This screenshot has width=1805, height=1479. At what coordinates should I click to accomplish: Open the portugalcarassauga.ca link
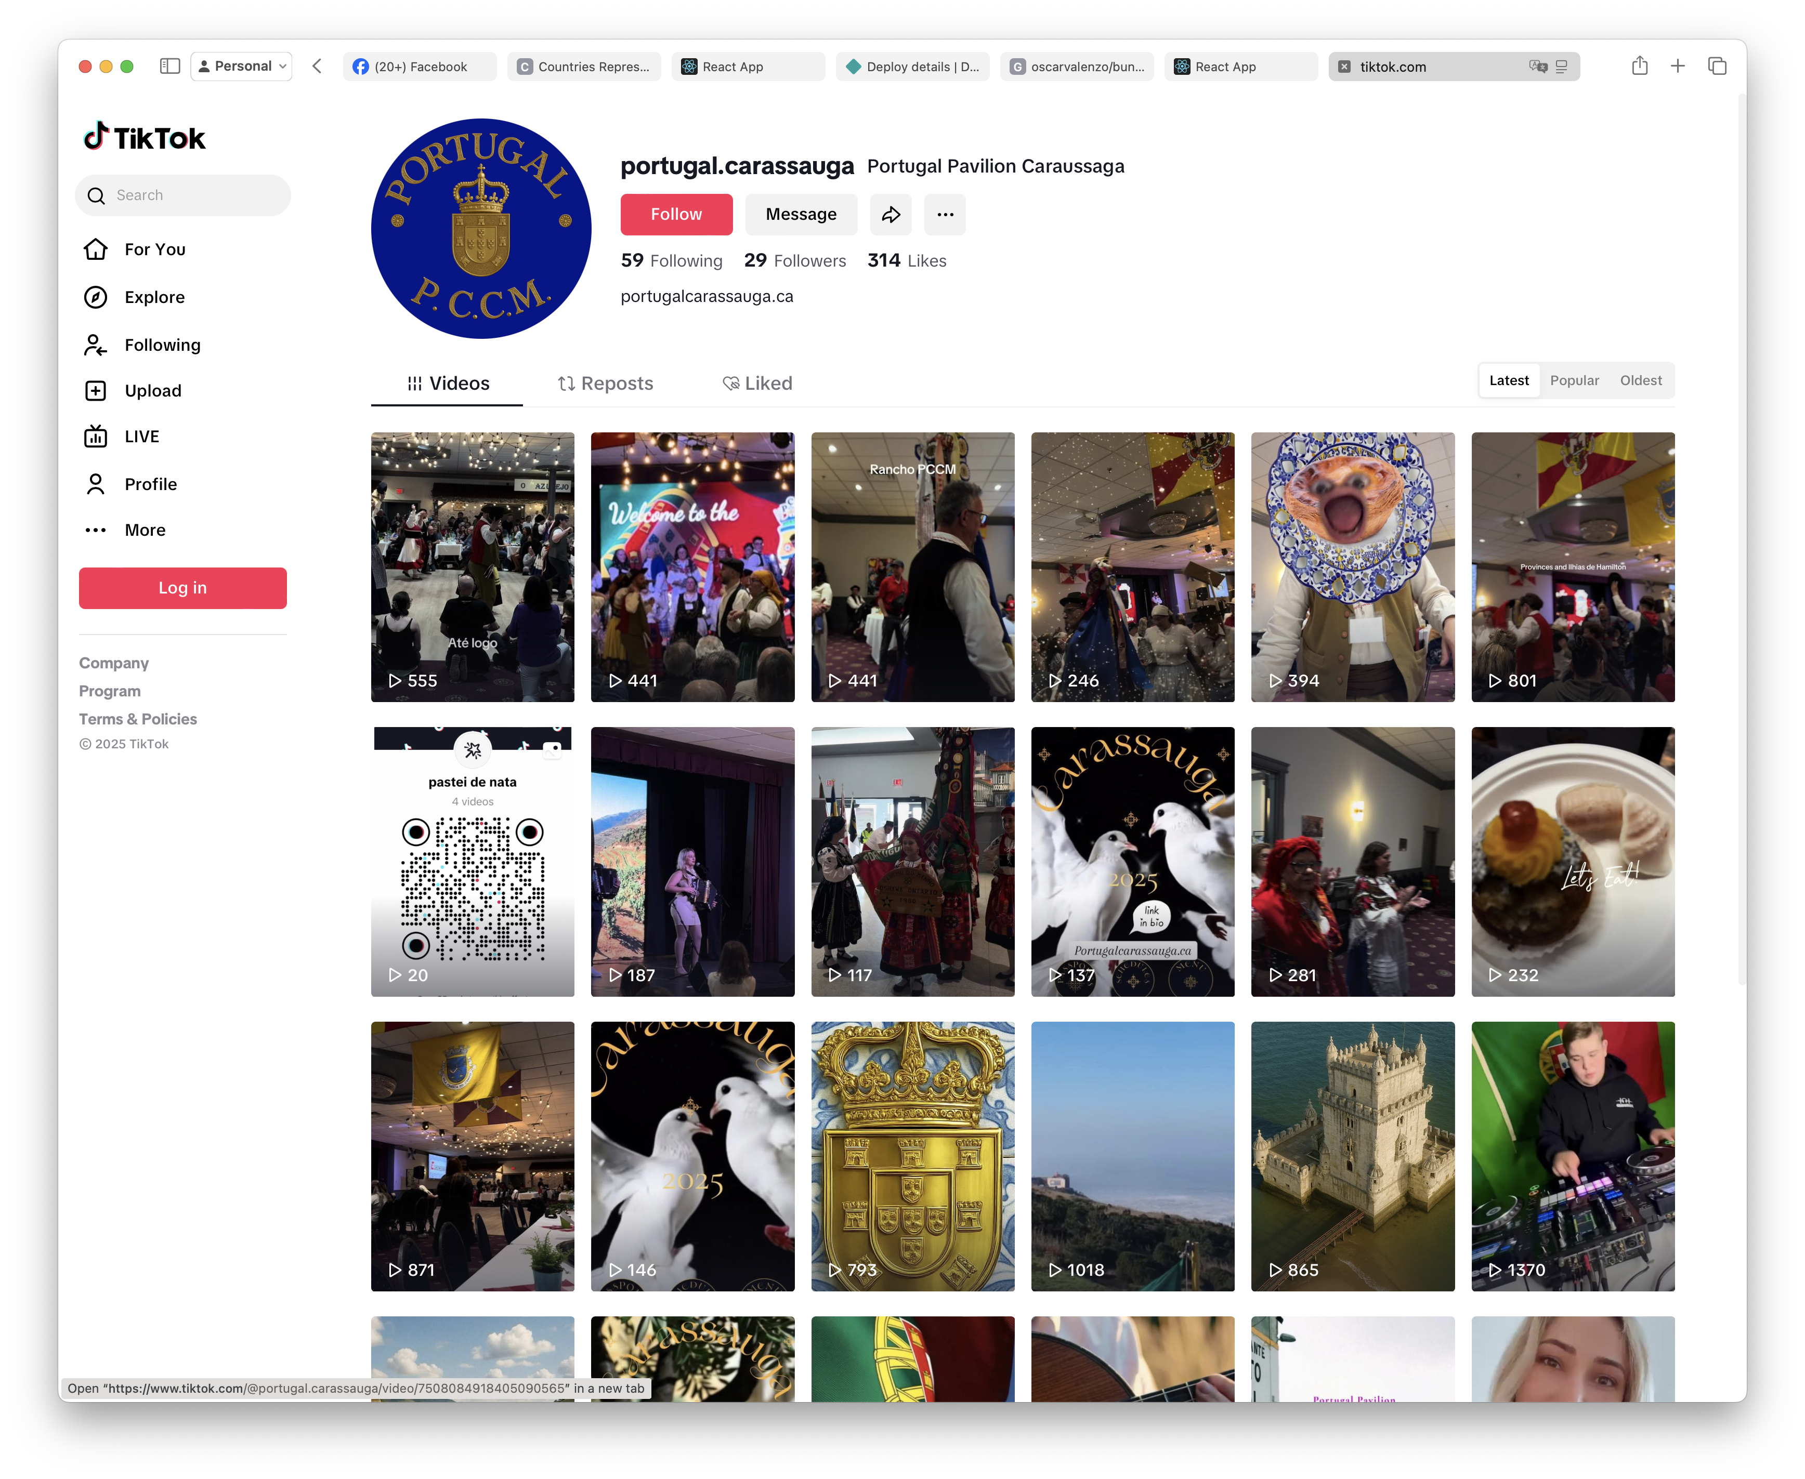707,296
